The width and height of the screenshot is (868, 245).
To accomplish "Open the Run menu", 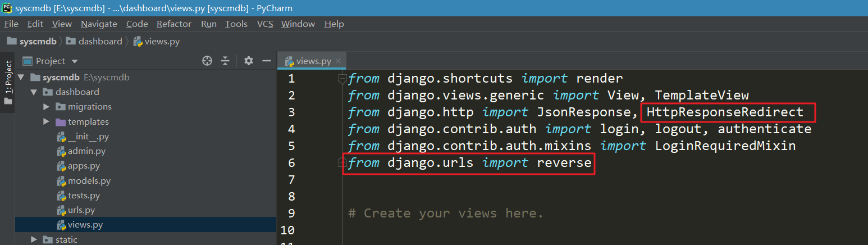I will pyautogui.click(x=209, y=24).
